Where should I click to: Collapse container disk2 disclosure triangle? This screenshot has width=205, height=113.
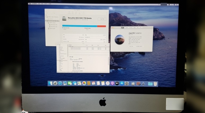tap(47, 23)
